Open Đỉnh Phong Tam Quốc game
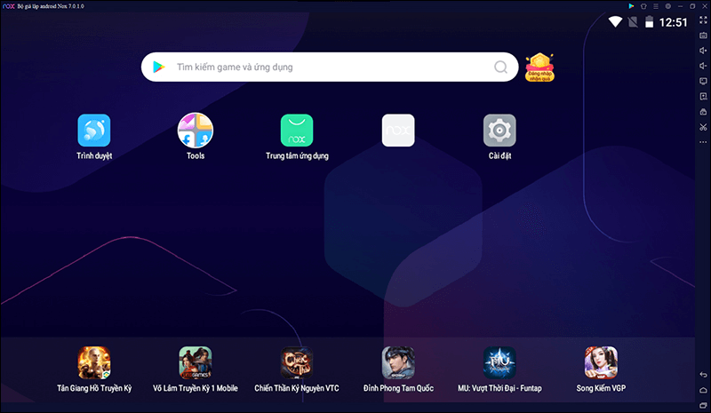The image size is (711, 413). [x=398, y=362]
